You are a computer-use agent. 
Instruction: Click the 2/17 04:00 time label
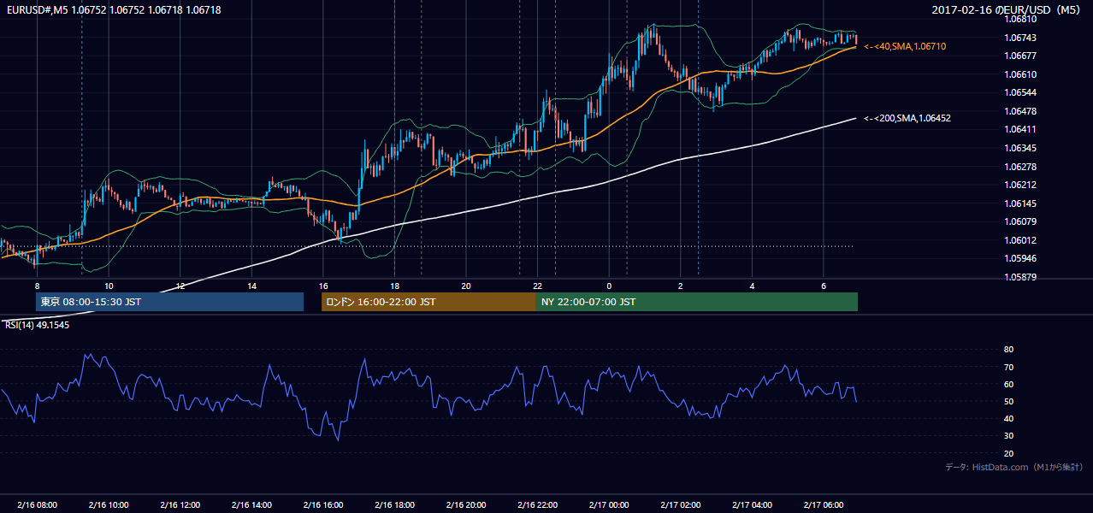coord(752,504)
